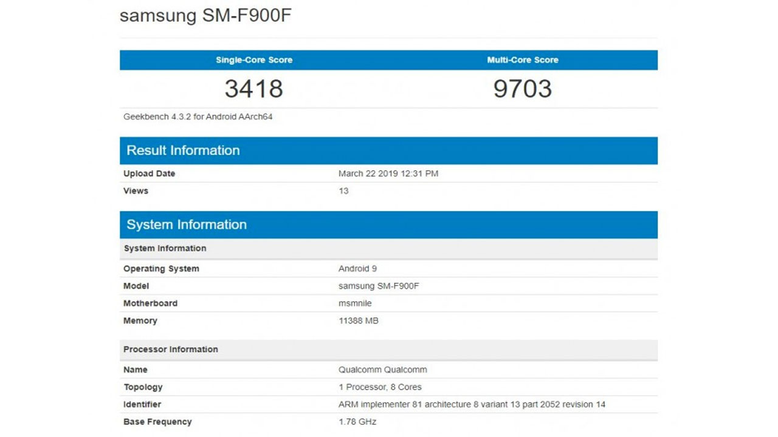The image size is (778, 437).
Task: Select the motherboard value msmnile
Action: (355, 303)
